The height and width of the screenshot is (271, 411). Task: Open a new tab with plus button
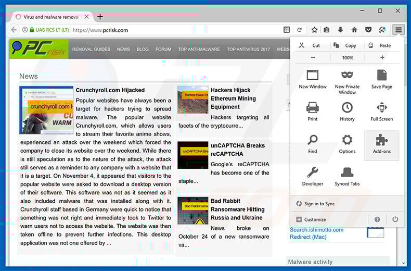coord(100,17)
